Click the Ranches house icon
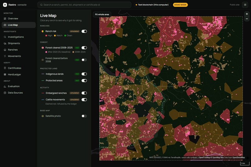 pyautogui.click(x=5, y=50)
